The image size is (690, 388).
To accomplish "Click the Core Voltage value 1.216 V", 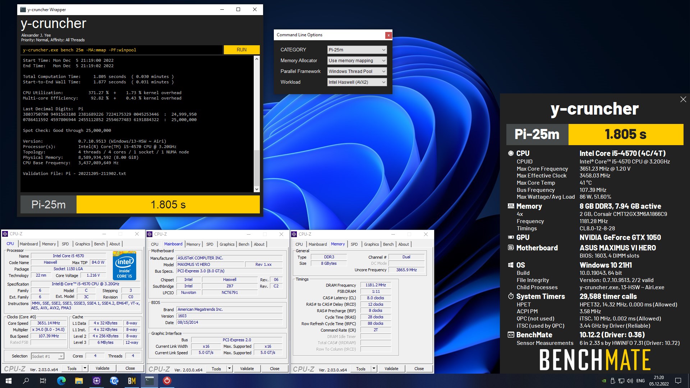I will tap(93, 276).
